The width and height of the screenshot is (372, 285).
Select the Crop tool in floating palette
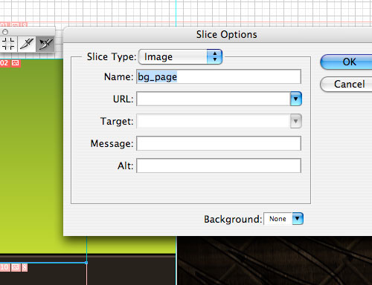(x=8, y=44)
